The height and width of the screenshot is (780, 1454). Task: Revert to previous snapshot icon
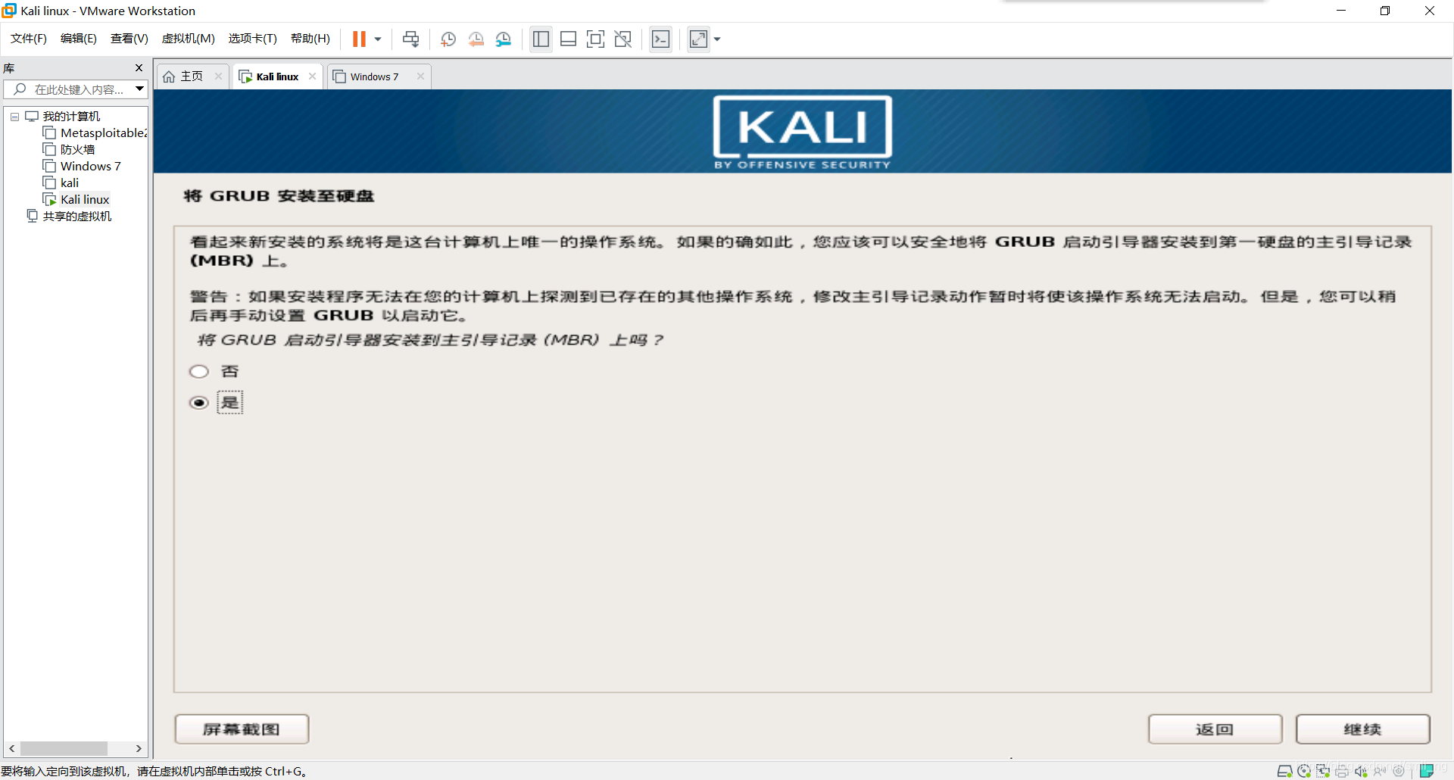pyautogui.click(x=476, y=39)
